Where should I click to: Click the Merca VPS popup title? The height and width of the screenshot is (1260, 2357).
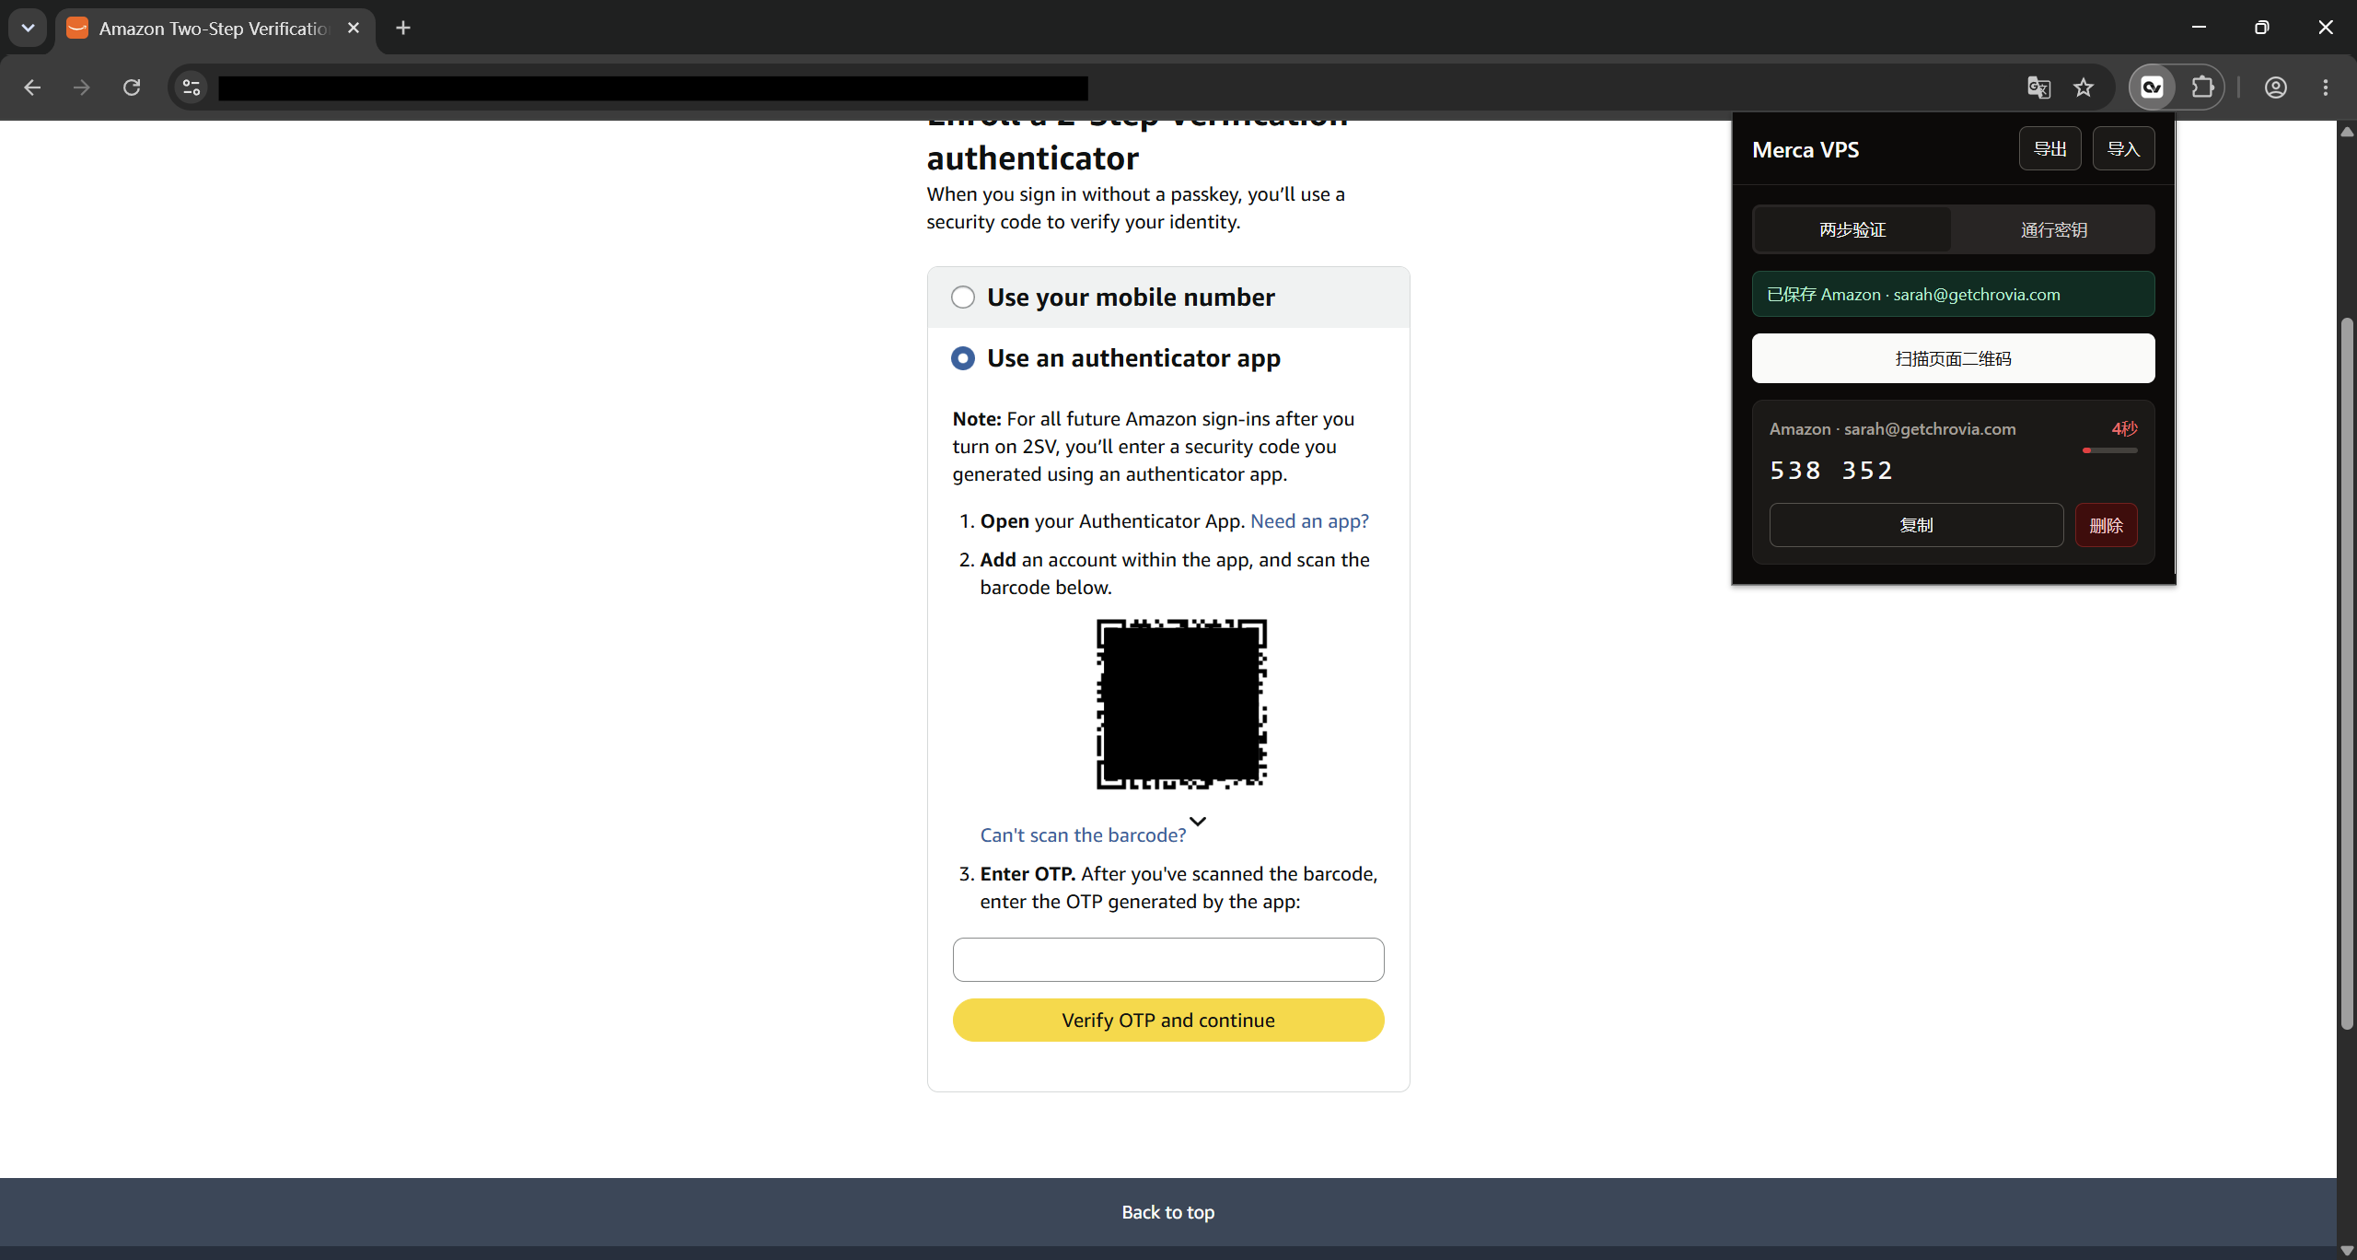[1805, 149]
